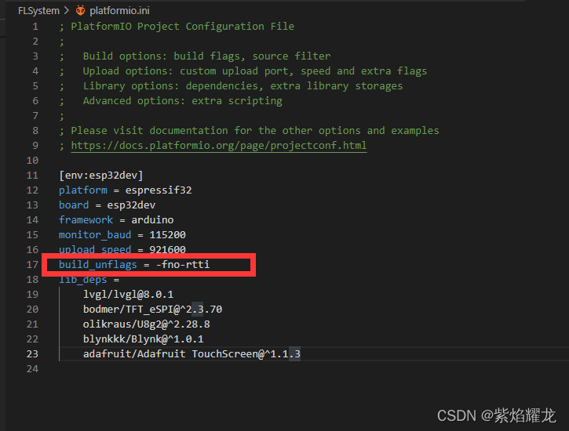The image size is (569, 431).
Task: Click the adafruit/Adafruit TouchScreen dependency line
Action: click(x=191, y=354)
